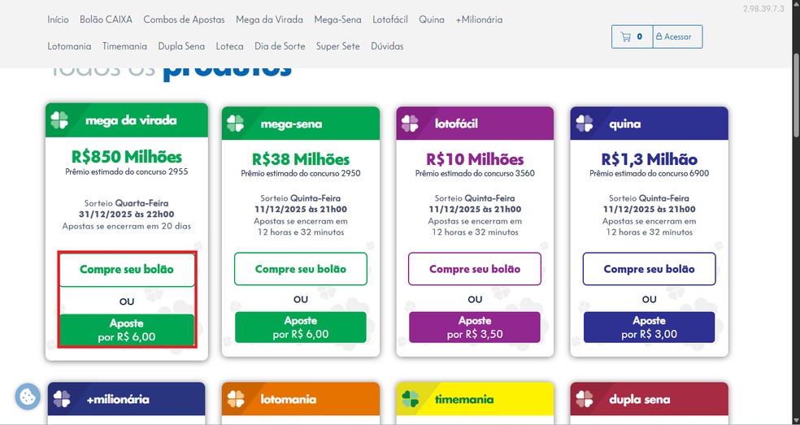The image size is (800, 425).
Task: Click the Mega-Sena clover logo
Action: [236, 124]
